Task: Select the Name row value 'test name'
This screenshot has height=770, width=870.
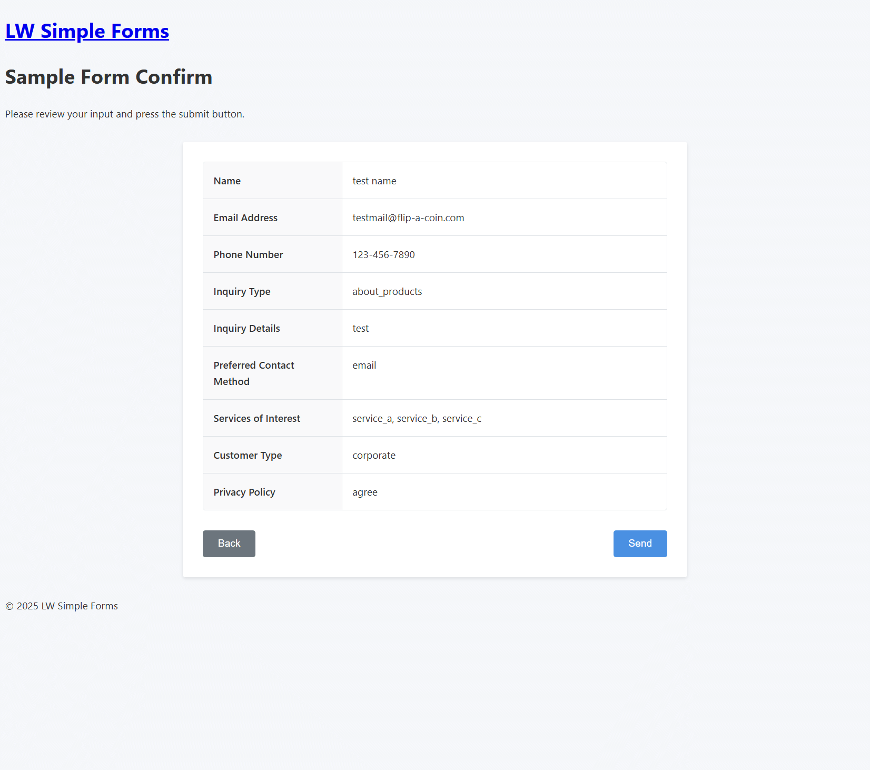Action: [374, 181]
